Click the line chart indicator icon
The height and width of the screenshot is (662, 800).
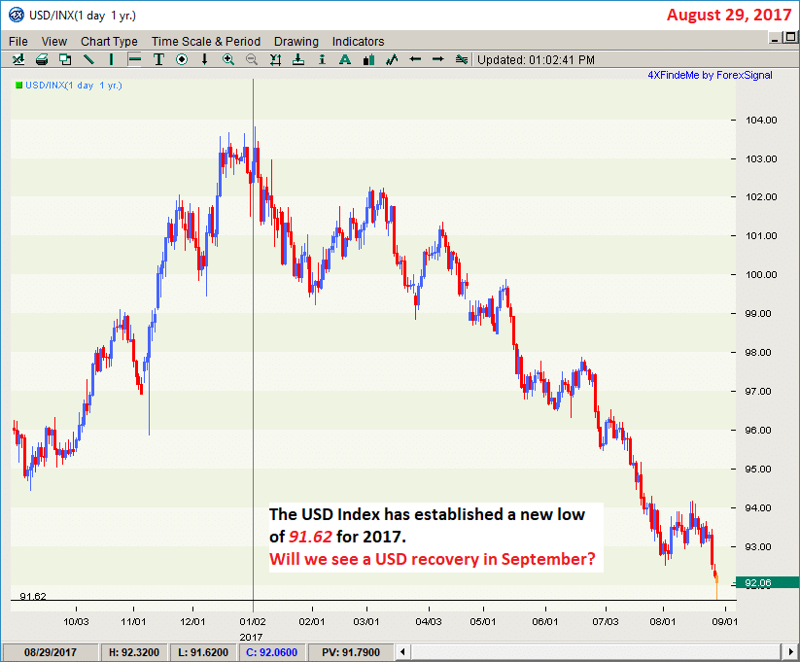[x=392, y=59]
